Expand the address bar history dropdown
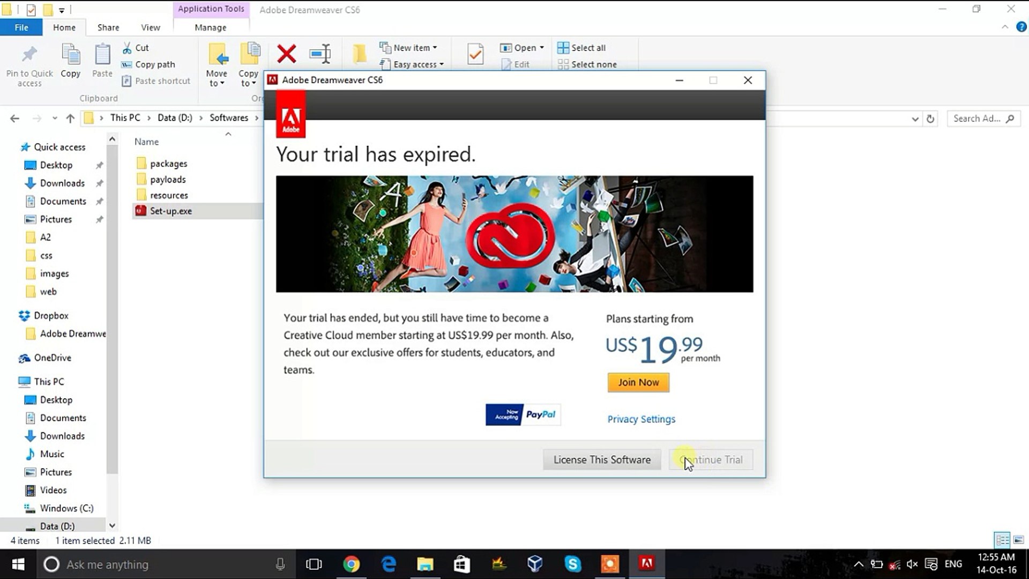1029x579 pixels. point(915,119)
